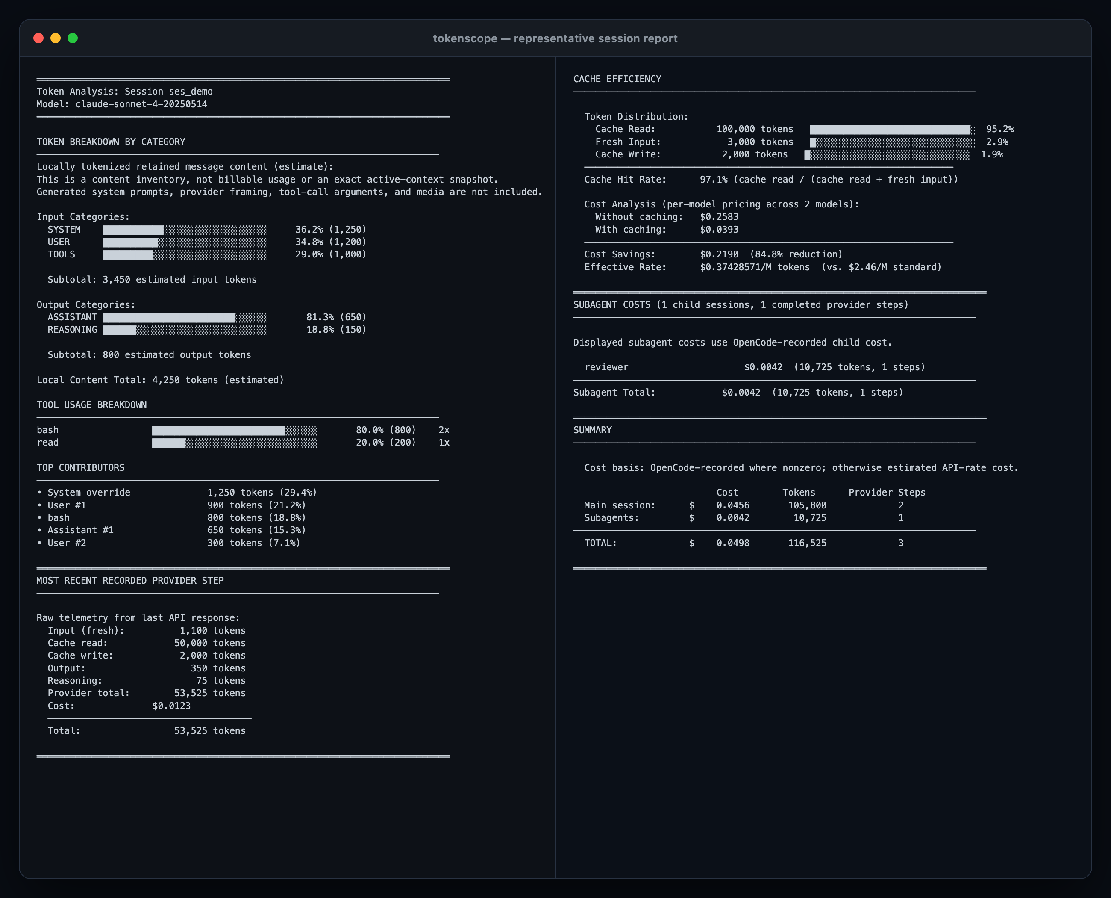Select the '$0.0393' with caching value
Viewport: 1111px width, 898px height.
[x=719, y=230]
